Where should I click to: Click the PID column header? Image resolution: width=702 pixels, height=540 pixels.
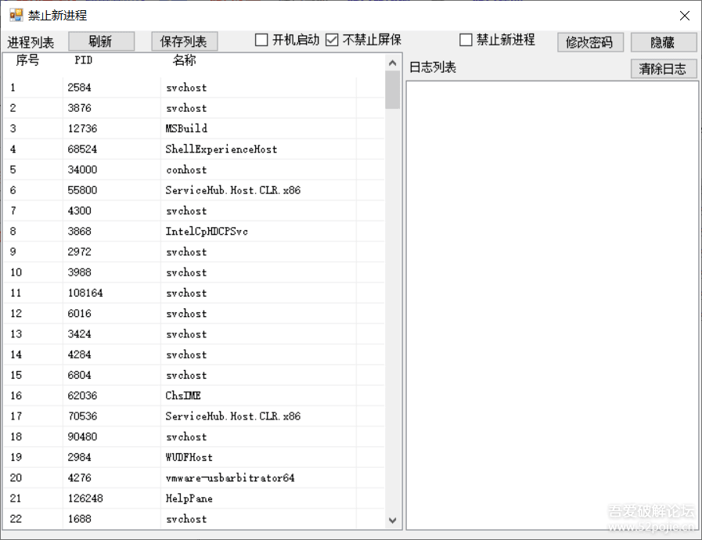[x=84, y=60]
